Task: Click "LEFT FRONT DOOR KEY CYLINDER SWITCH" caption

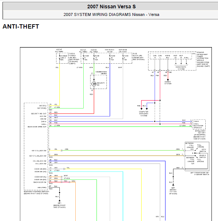Action: click(x=200, y=174)
